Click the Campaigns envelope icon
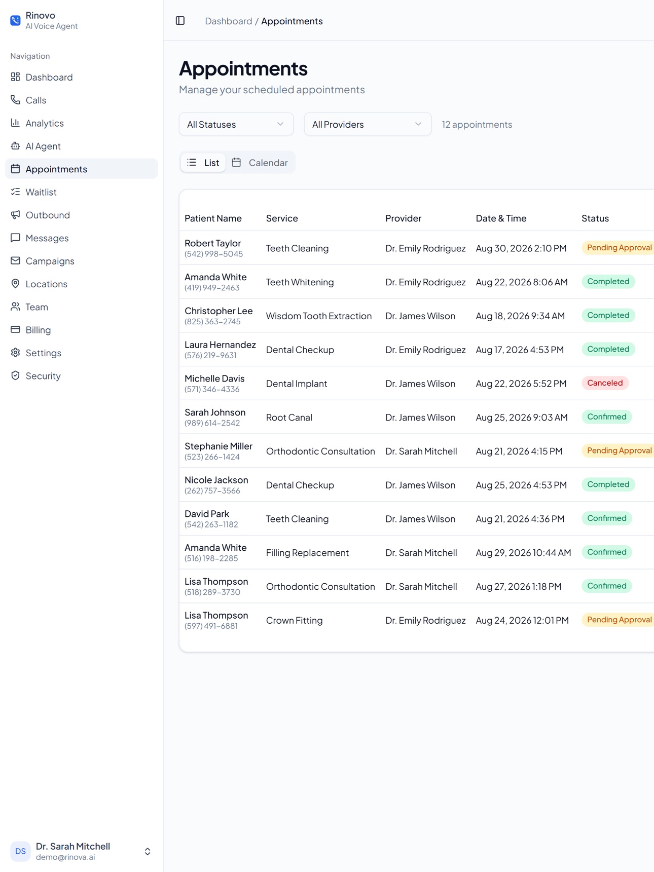This screenshot has width=654, height=872. pos(16,260)
